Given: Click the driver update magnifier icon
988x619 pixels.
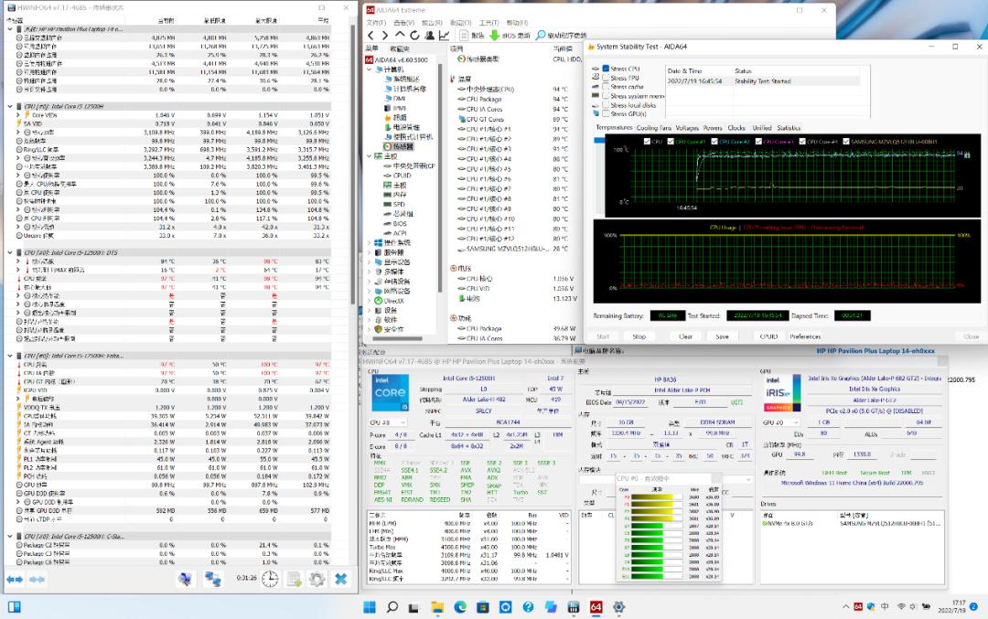Looking at the screenshot, I should [541, 35].
